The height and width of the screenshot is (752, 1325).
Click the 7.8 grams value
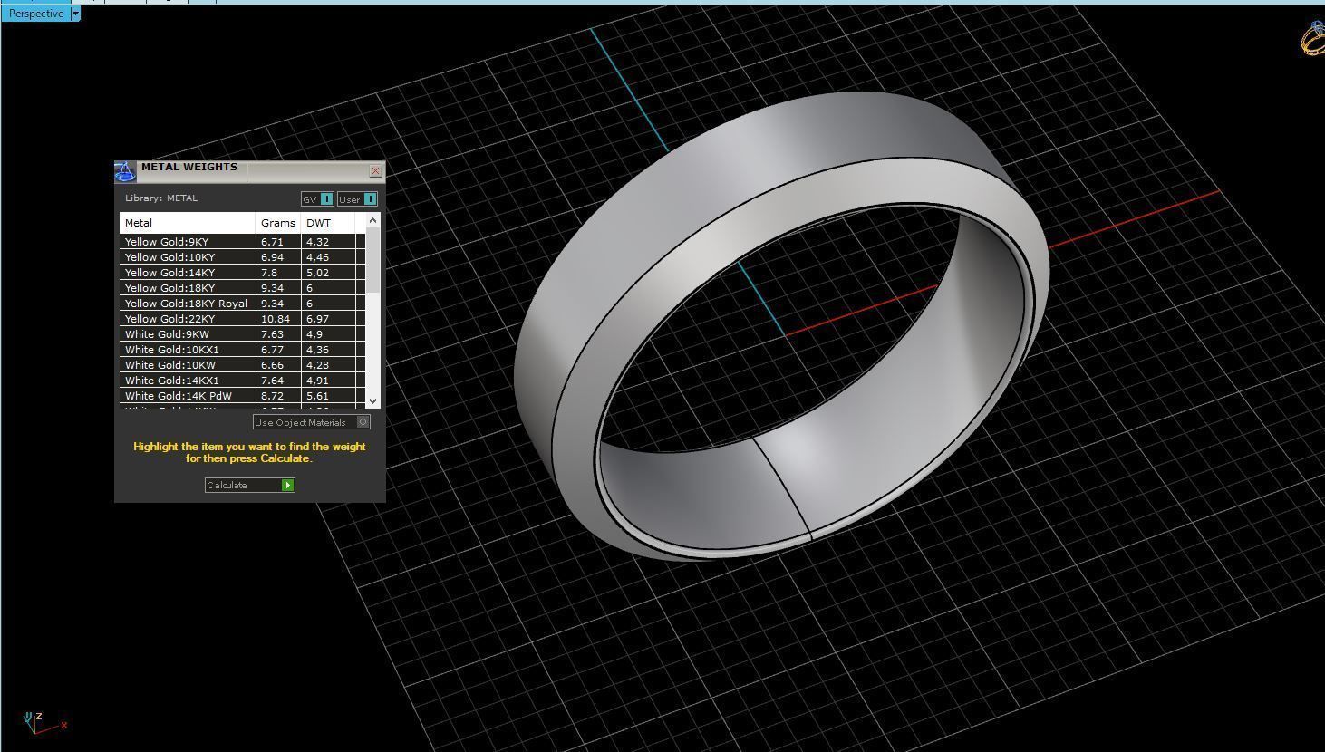pyautogui.click(x=269, y=273)
